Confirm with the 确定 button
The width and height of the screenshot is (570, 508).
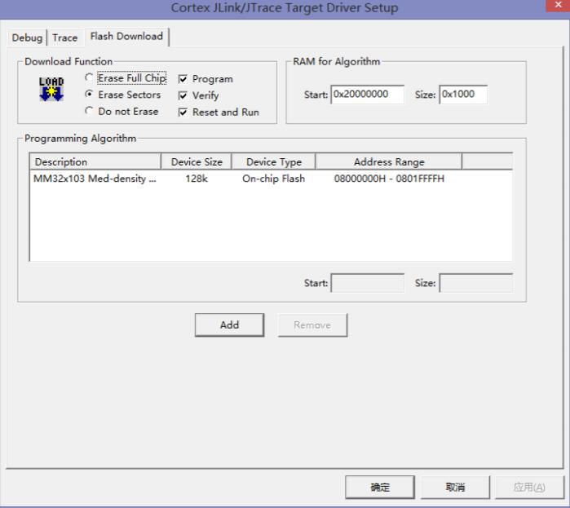pos(380,487)
